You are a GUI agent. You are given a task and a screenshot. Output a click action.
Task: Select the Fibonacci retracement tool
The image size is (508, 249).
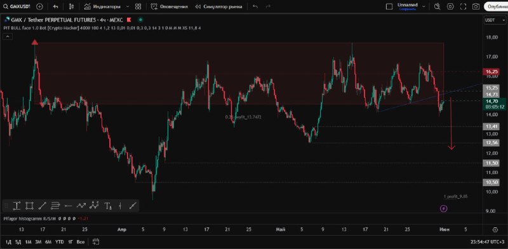click(x=55, y=206)
